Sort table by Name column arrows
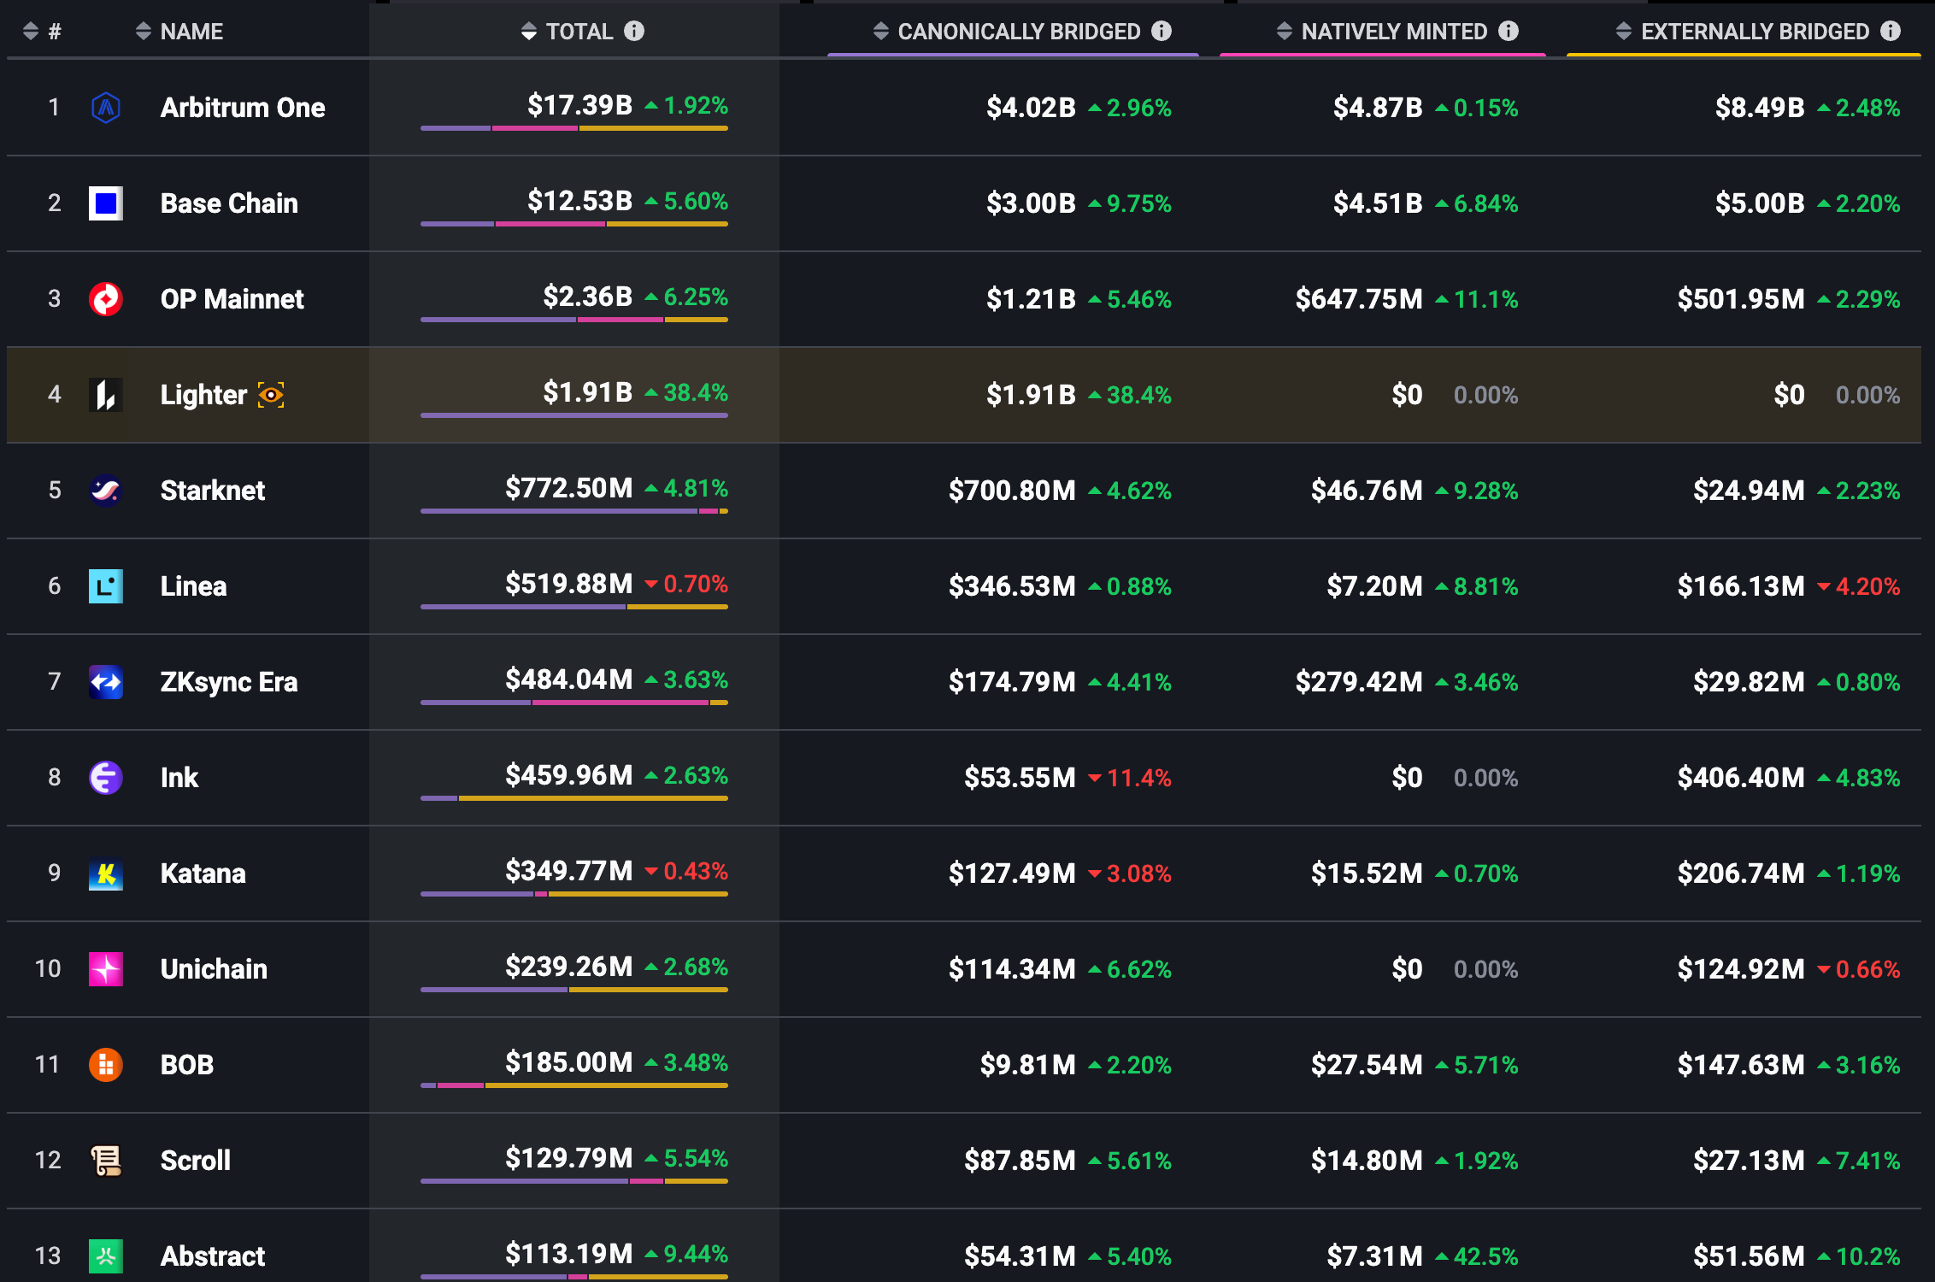Screen dimensions: 1935x1282 click(x=144, y=32)
